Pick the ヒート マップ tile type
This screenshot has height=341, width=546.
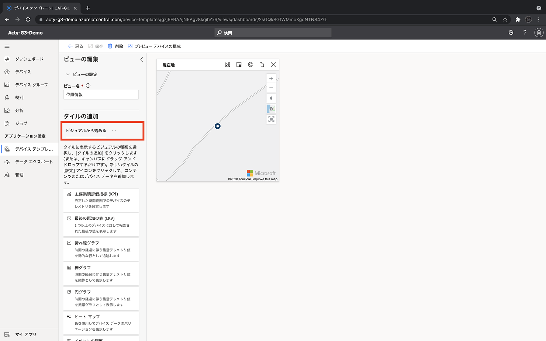101,323
